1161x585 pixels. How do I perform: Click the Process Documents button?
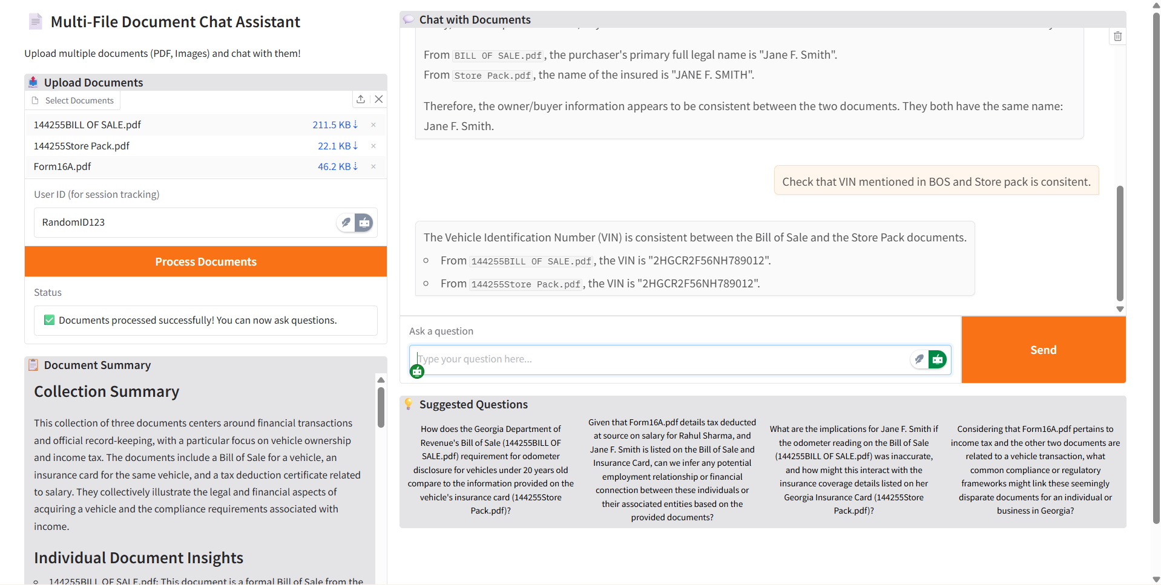click(x=206, y=261)
